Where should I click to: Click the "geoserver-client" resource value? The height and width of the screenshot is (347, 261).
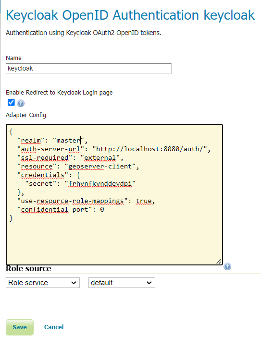[x=100, y=167]
